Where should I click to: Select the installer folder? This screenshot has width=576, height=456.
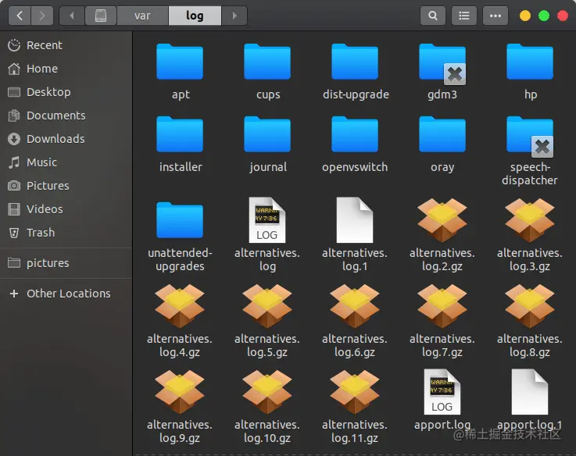tap(180, 144)
